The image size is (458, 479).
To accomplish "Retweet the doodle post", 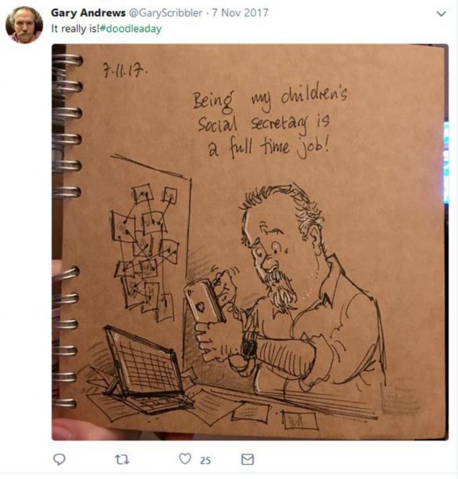I will pos(122,459).
